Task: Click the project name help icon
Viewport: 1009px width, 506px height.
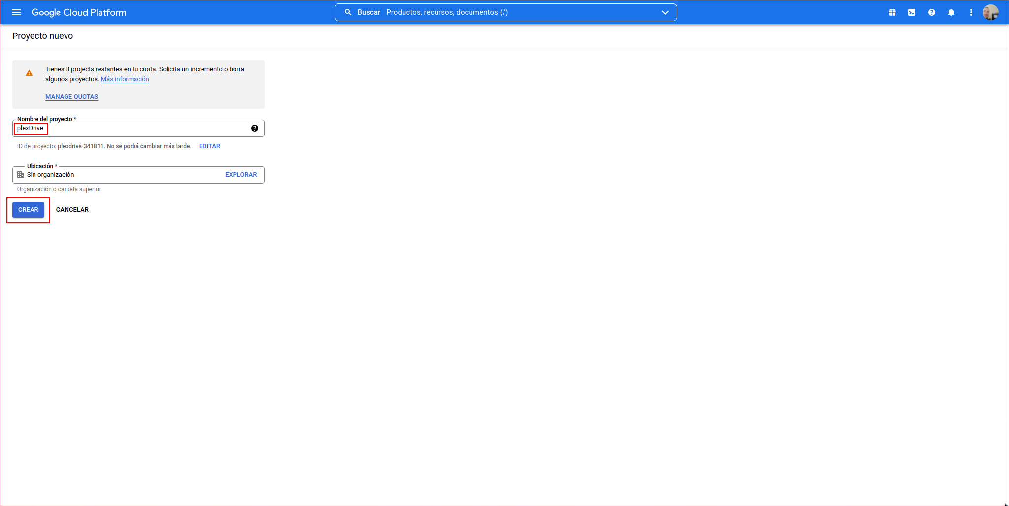Action: pyautogui.click(x=254, y=128)
